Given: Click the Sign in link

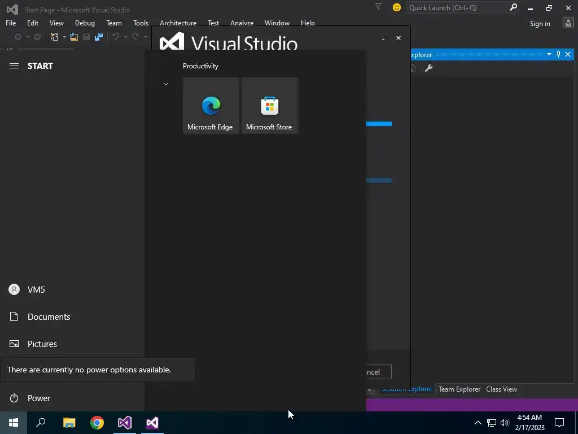Looking at the screenshot, I should point(540,24).
